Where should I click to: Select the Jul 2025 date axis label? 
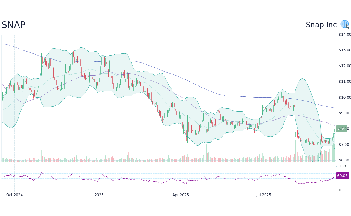pos(264,195)
